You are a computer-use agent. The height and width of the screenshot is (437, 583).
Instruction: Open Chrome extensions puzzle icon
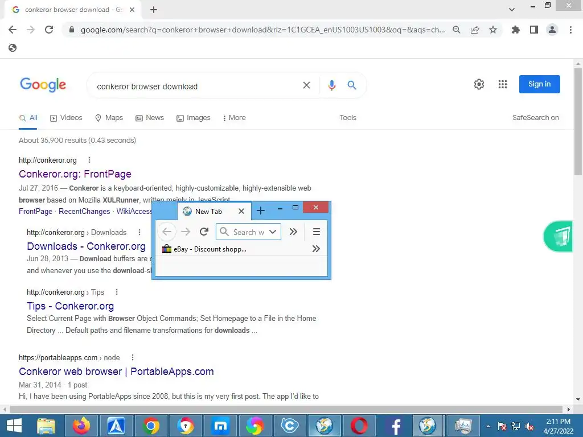point(515,30)
